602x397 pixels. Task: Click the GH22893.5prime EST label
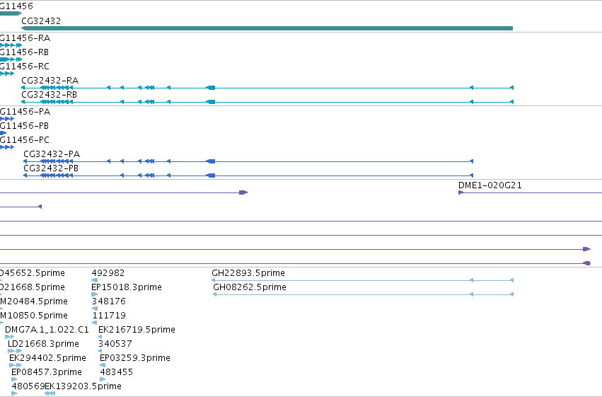click(248, 273)
